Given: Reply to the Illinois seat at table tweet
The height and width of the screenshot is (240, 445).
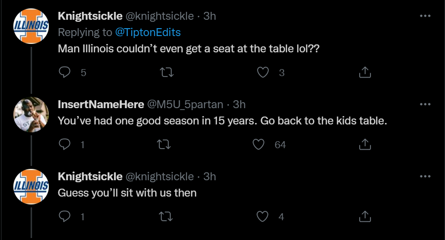Looking at the screenshot, I should point(65,73).
